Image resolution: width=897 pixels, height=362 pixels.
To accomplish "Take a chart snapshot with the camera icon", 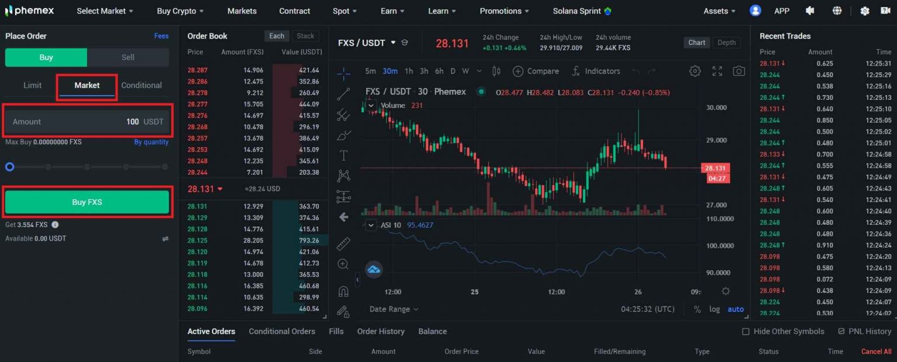I will (x=739, y=71).
